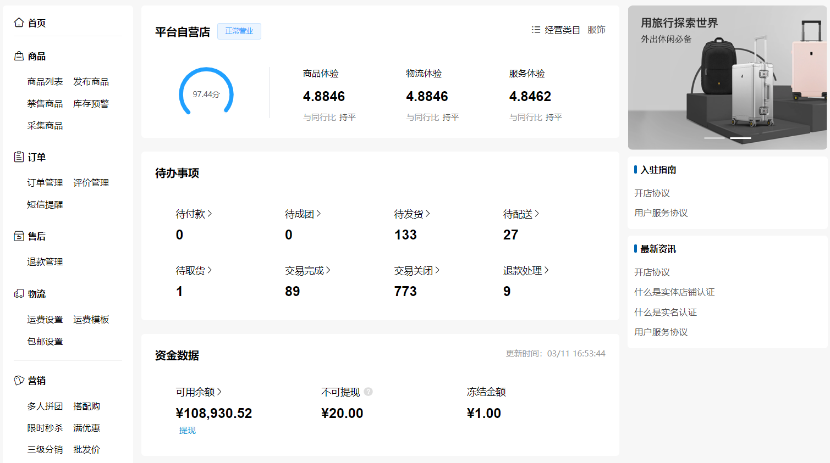Open 运费模板 in the sidebar
830x463 pixels.
pos(91,320)
